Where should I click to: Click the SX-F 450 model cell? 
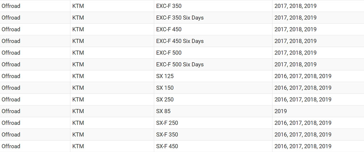click(213, 146)
